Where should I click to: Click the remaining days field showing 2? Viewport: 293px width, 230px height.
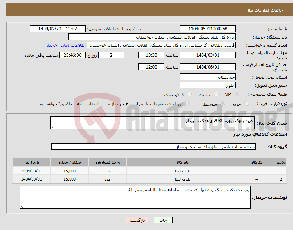111,55
